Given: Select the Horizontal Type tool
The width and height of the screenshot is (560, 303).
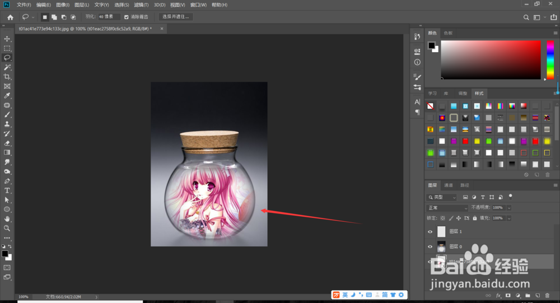Looking at the screenshot, I should [x=7, y=190].
